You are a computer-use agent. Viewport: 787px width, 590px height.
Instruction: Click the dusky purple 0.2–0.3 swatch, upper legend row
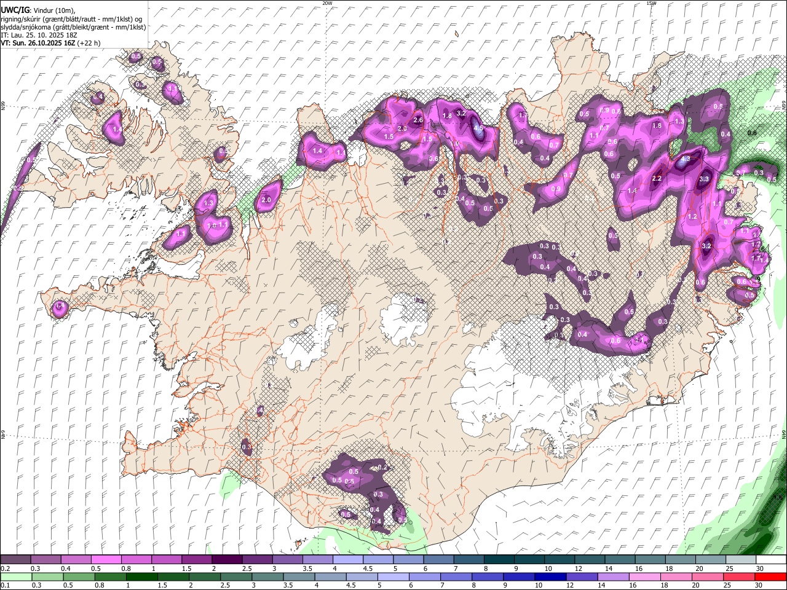pyautogui.click(x=15, y=559)
